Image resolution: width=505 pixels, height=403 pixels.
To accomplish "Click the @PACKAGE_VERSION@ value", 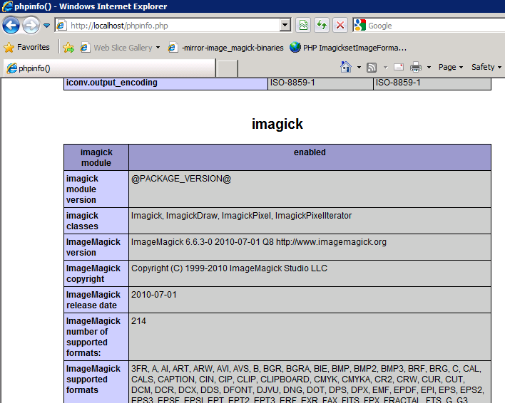I will [x=181, y=179].
